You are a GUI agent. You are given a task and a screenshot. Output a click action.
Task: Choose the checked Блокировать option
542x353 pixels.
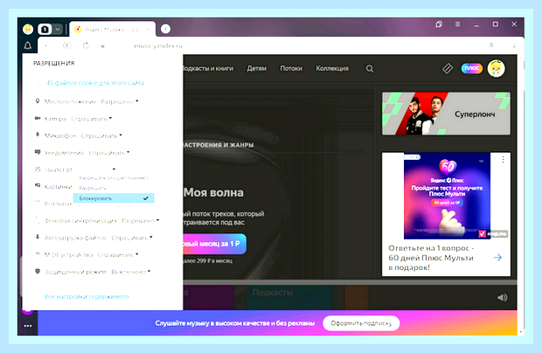click(x=114, y=198)
